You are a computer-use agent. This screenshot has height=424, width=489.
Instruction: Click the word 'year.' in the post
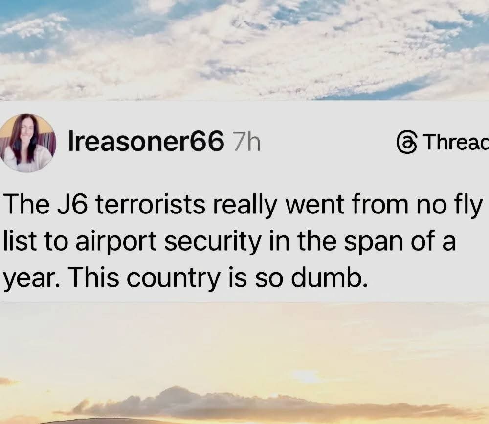tap(31, 278)
